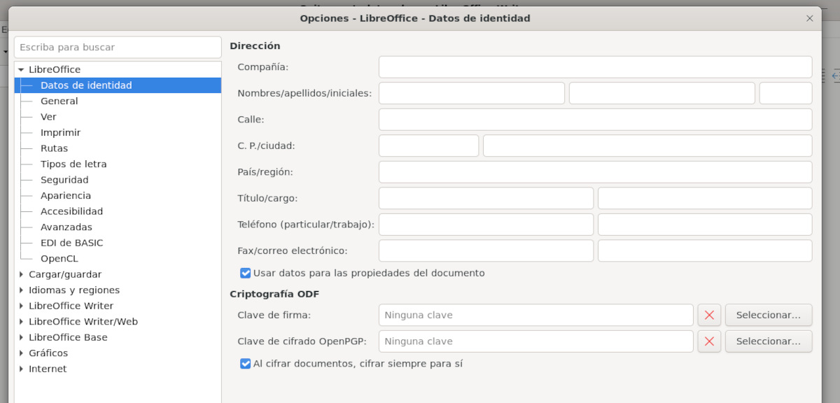Focus the 'Escriba para buscar' search box
The image size is (840, 403).
point(118,48)
